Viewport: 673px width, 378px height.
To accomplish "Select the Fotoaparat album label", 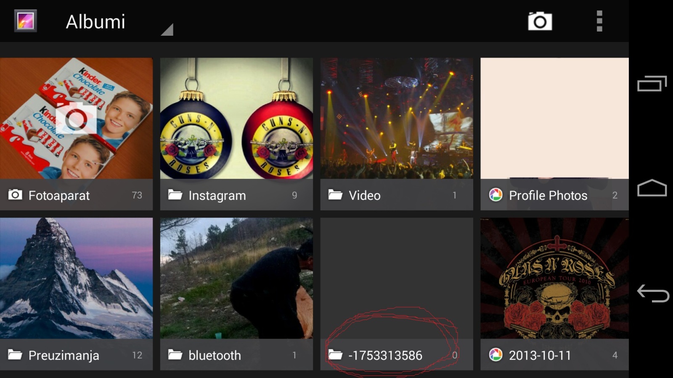I will (x=59, y=195).
